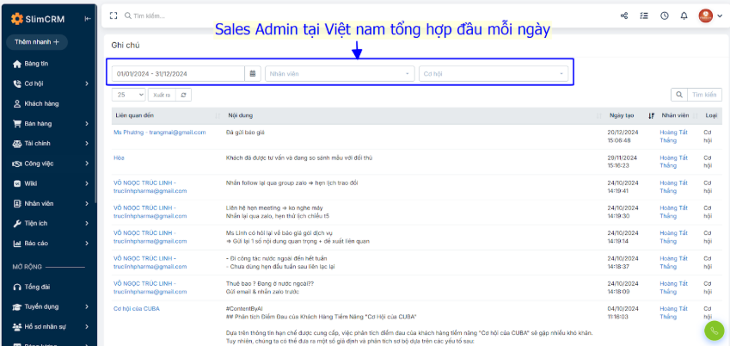The width and height of the screenshot is (730, 346).
Task: Change the 25 rows-per-page dropdown
Action: coord(129,95)
